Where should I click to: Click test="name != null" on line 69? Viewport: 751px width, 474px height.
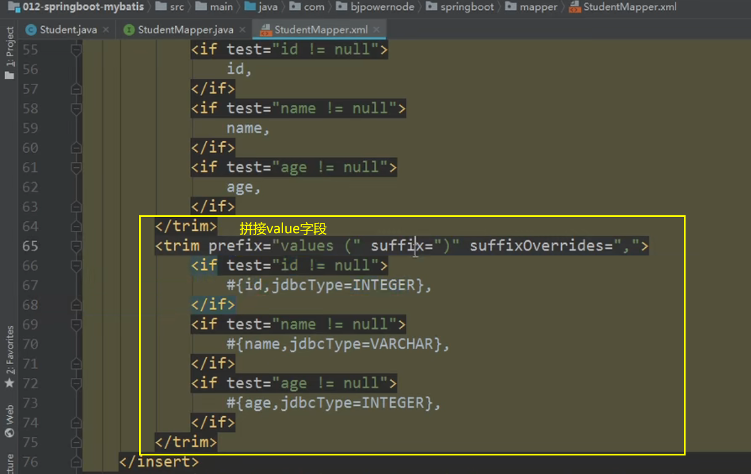point(312,324)
